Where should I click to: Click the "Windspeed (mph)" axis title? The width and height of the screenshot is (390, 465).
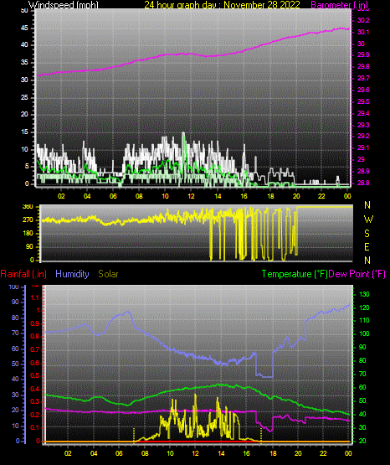[x=64, y=5]
